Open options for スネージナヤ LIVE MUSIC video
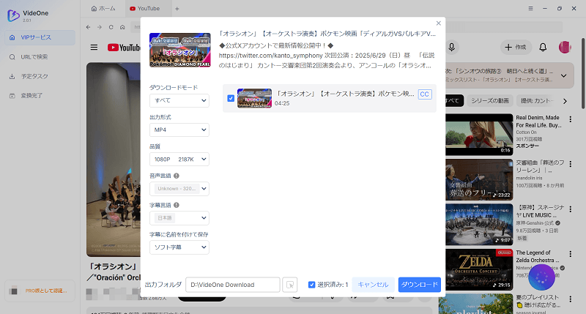Screen dimensions: 586x314 point(571,209)
